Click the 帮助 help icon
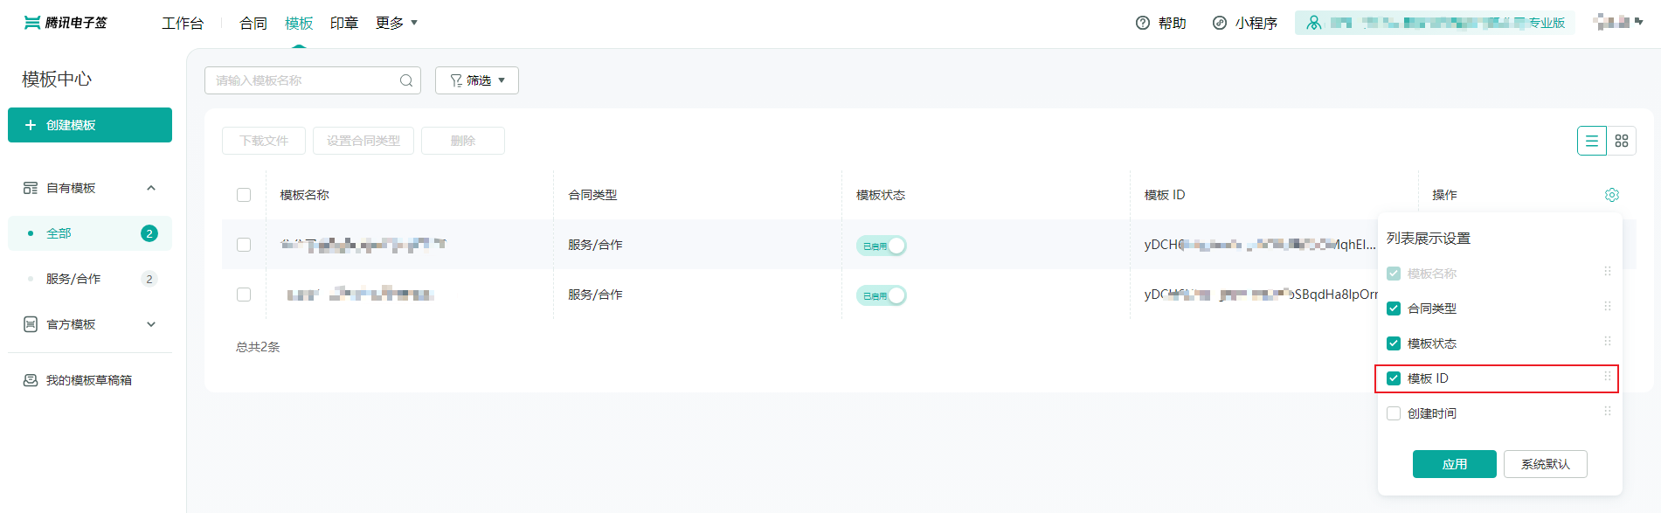The image size is (1661, 513). 1143,23
